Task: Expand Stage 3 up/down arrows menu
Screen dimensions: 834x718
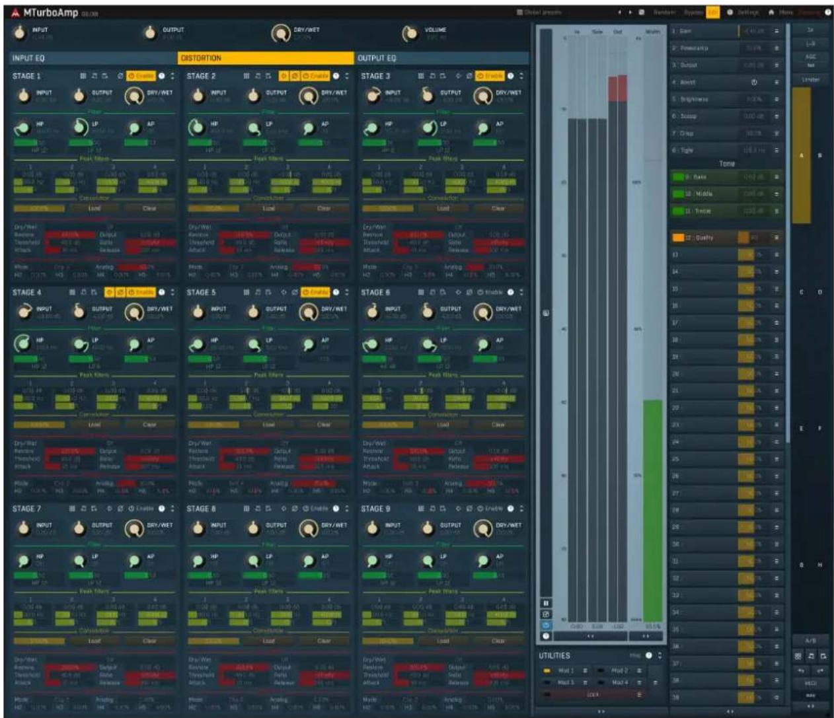Action: pos(521,76)
